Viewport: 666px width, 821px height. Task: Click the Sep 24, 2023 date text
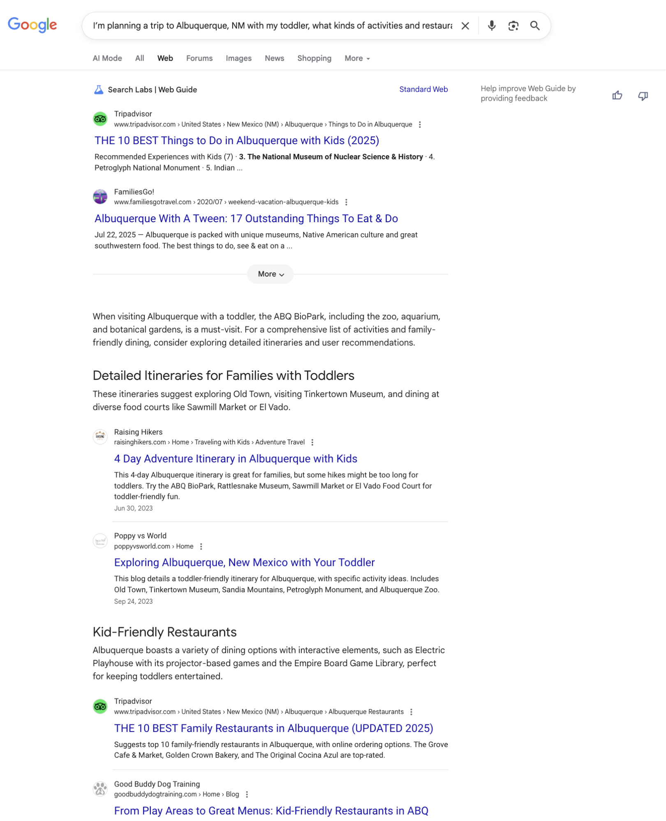[x=134, y=602]
